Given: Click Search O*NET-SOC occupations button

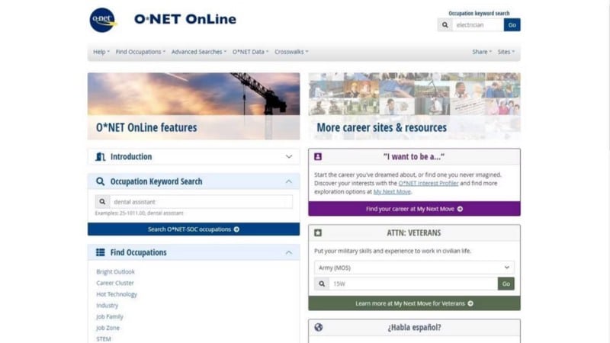Looking at the screenshot, I should 194,229.
